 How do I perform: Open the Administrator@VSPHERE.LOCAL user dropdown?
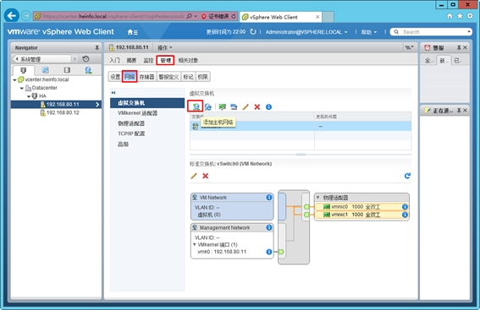[306, 32]
